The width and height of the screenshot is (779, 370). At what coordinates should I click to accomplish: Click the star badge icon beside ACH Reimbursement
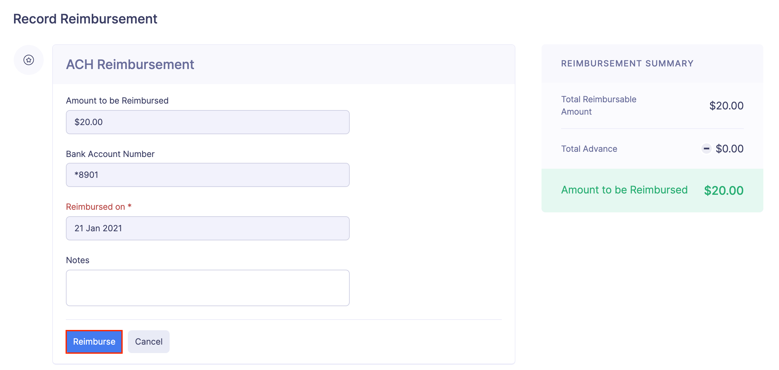[29, 60]
